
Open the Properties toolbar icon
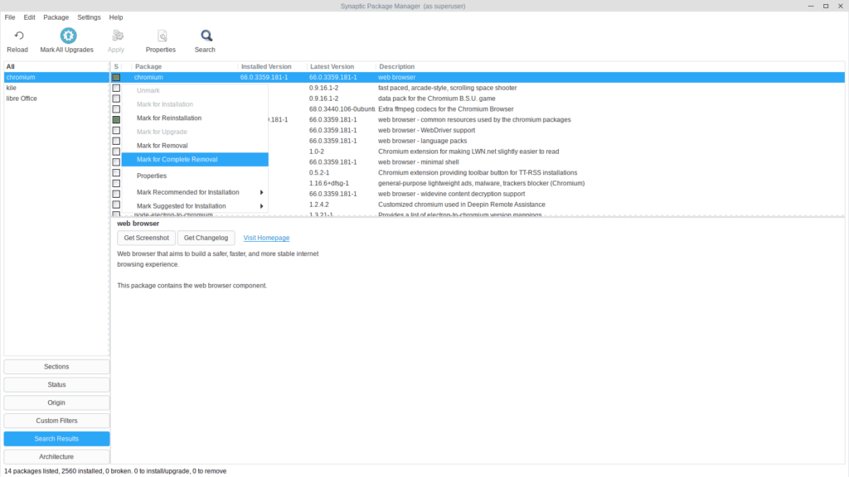[162, 36]
